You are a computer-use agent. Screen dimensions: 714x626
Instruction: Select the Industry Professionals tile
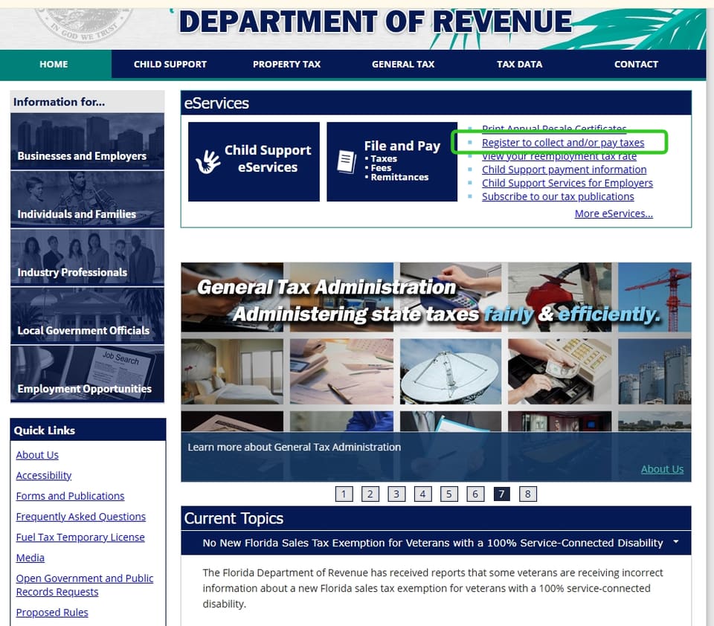point(87,258)
